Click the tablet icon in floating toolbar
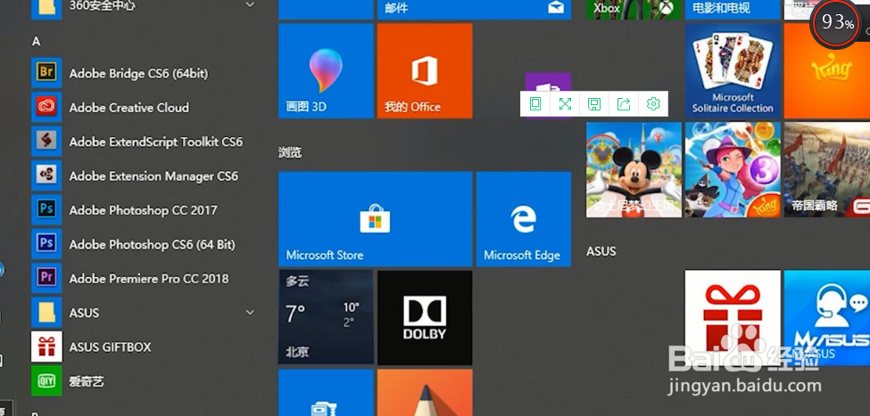This screenshot has height=416, width=870. coord(534,103)
